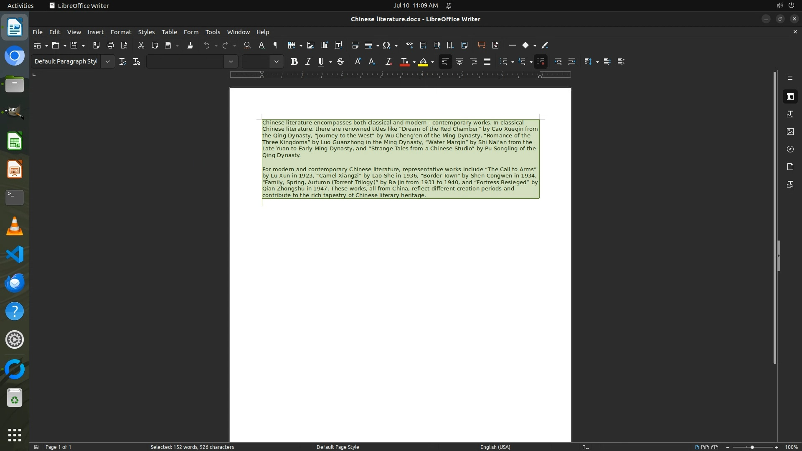This screenshot has height=451, width=802.
Task: Toggle Italic formatting
Action: pyautogui.click(x=308, y=62)
